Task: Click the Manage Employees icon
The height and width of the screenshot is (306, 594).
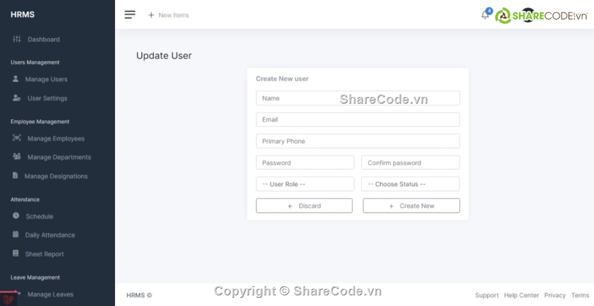Action: [x=17, y=139]
